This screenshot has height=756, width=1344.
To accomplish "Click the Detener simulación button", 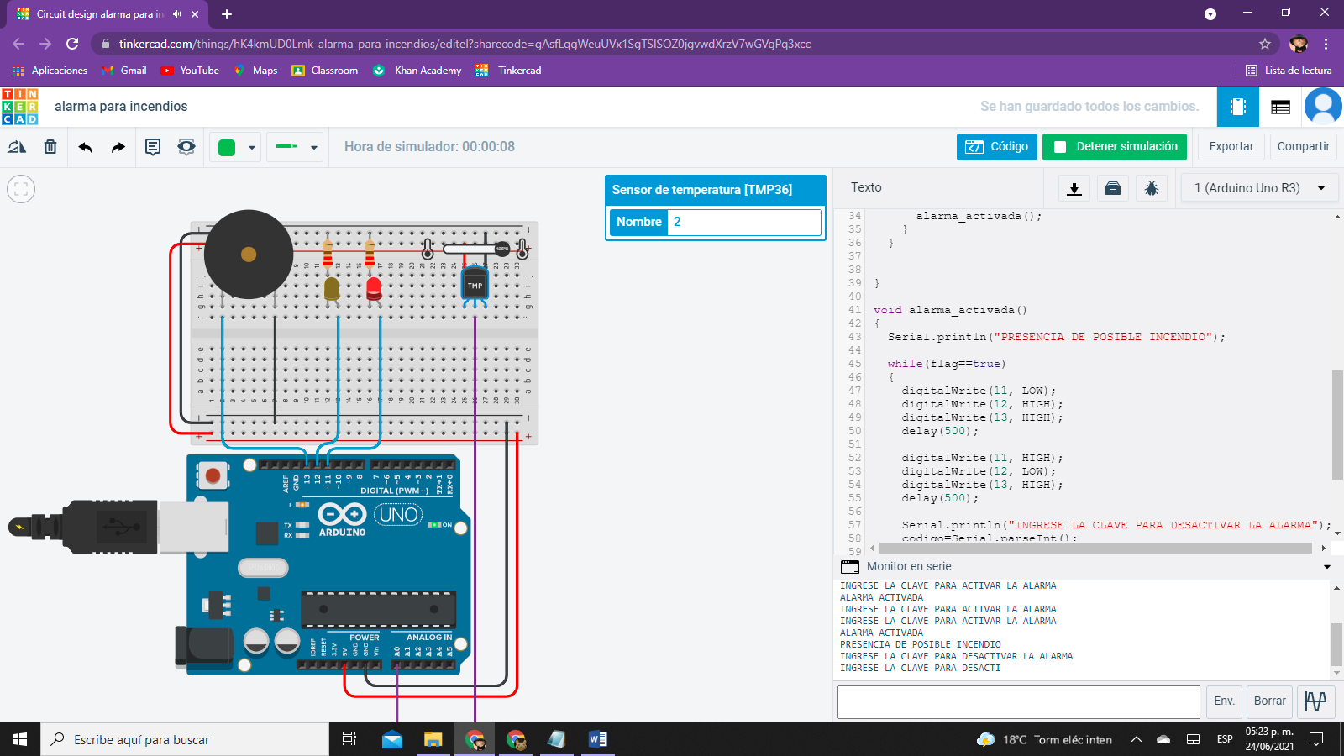I will pyautogui.click(x=1115, y=147).
